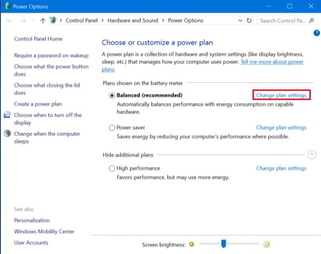Open Choose when to turn off the display
Screen dimensions: 321x254
click(48, 119)
